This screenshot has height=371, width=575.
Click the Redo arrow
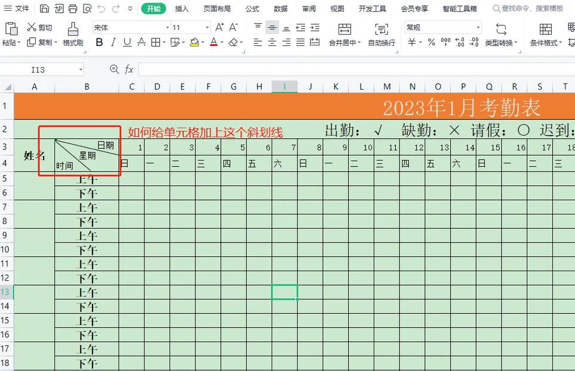(116, 8)
